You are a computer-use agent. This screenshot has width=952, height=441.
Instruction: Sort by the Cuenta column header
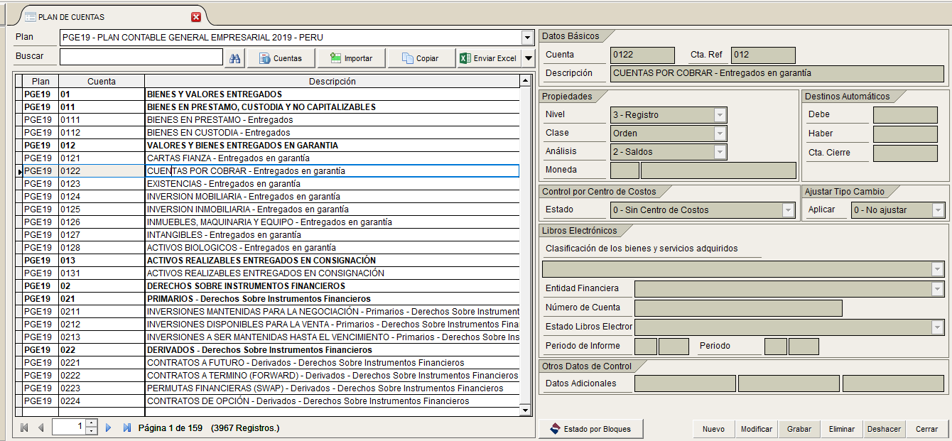(102, 81)
